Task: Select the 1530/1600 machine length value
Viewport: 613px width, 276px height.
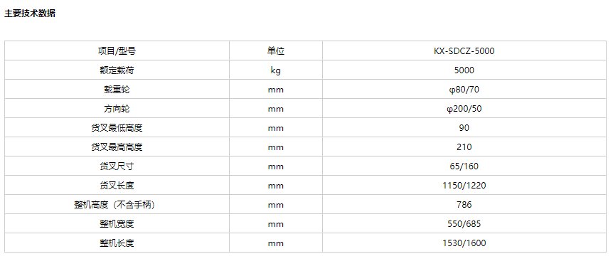Action: [x=464, y=243]
